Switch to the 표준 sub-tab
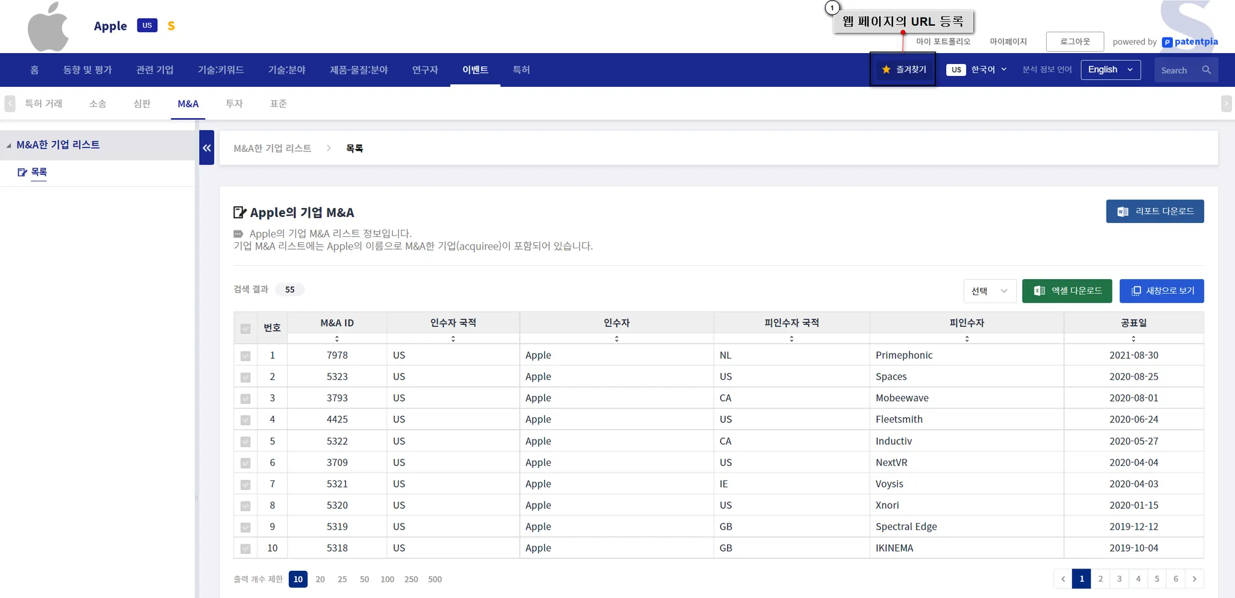 pyautogui.click(x=278, y=104)
